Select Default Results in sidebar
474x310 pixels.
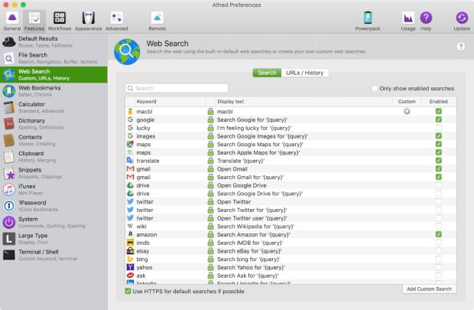(x=54, y=42)
